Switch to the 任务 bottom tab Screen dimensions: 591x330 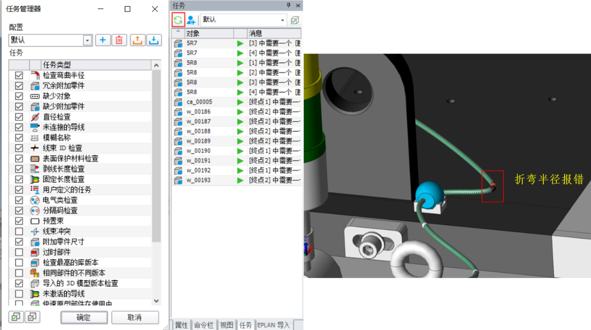tap(245, 325)
